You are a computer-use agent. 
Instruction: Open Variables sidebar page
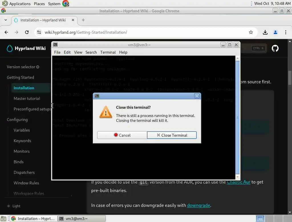(x=22, y=130)
